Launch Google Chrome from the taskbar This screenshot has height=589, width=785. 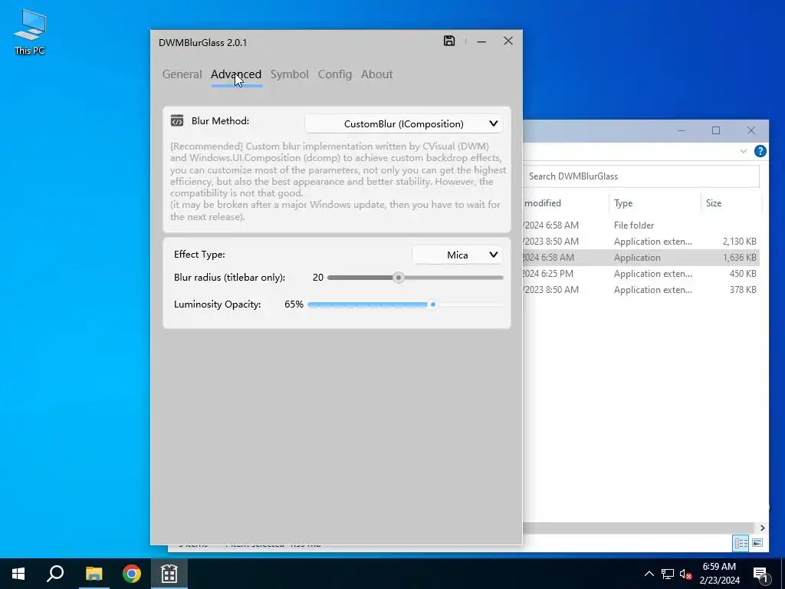(132, 574)
